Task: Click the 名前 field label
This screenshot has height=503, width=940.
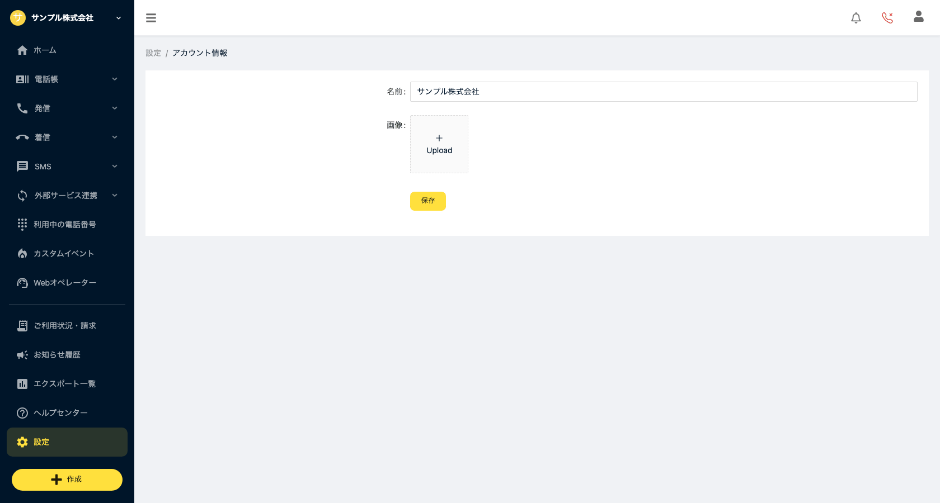Action: click(396, 92)
